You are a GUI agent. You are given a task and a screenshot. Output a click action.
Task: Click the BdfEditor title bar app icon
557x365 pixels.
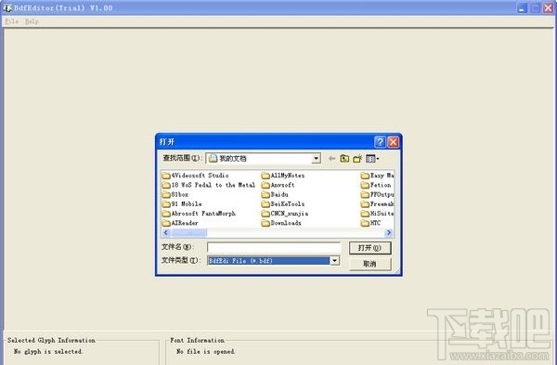pyautogui.click(x=7, y=7)
